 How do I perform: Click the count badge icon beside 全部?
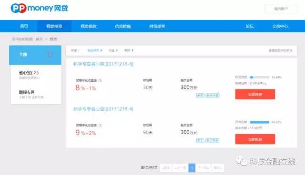click(49, 54)
